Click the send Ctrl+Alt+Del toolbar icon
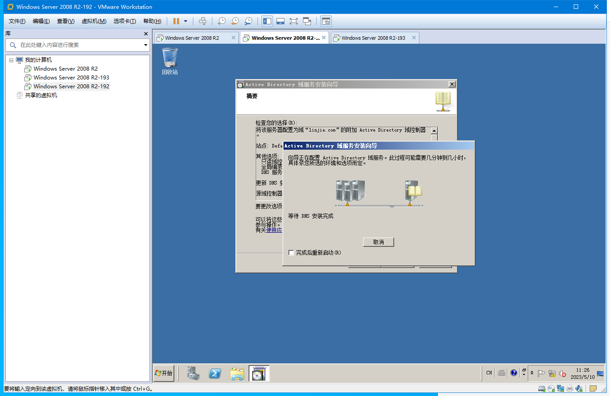610x396 pixels. 203,21
